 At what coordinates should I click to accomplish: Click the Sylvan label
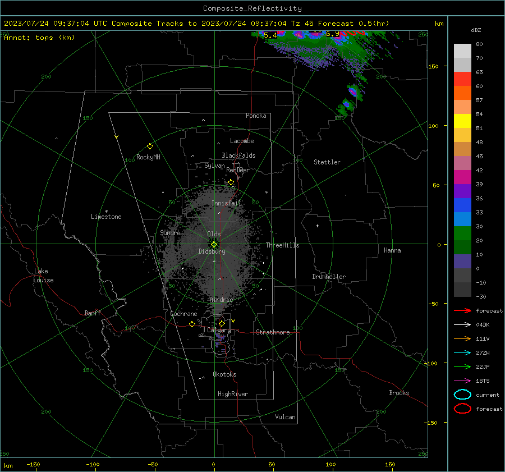tap(214, 166)
